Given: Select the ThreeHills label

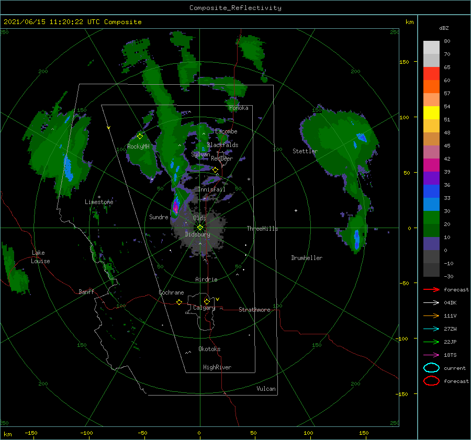Looking at the screenshot, I should tap(262, 229).
